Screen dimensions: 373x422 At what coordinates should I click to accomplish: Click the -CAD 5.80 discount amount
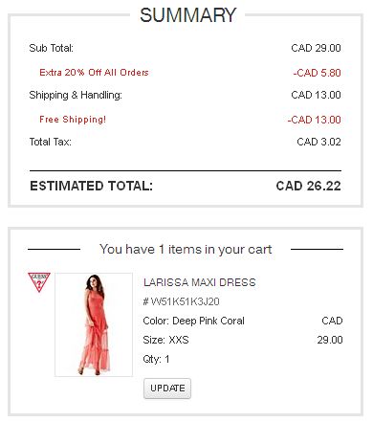[x=317, y=73]
